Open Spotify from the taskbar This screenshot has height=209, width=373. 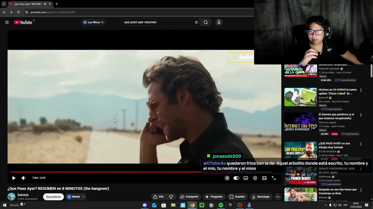221,205
